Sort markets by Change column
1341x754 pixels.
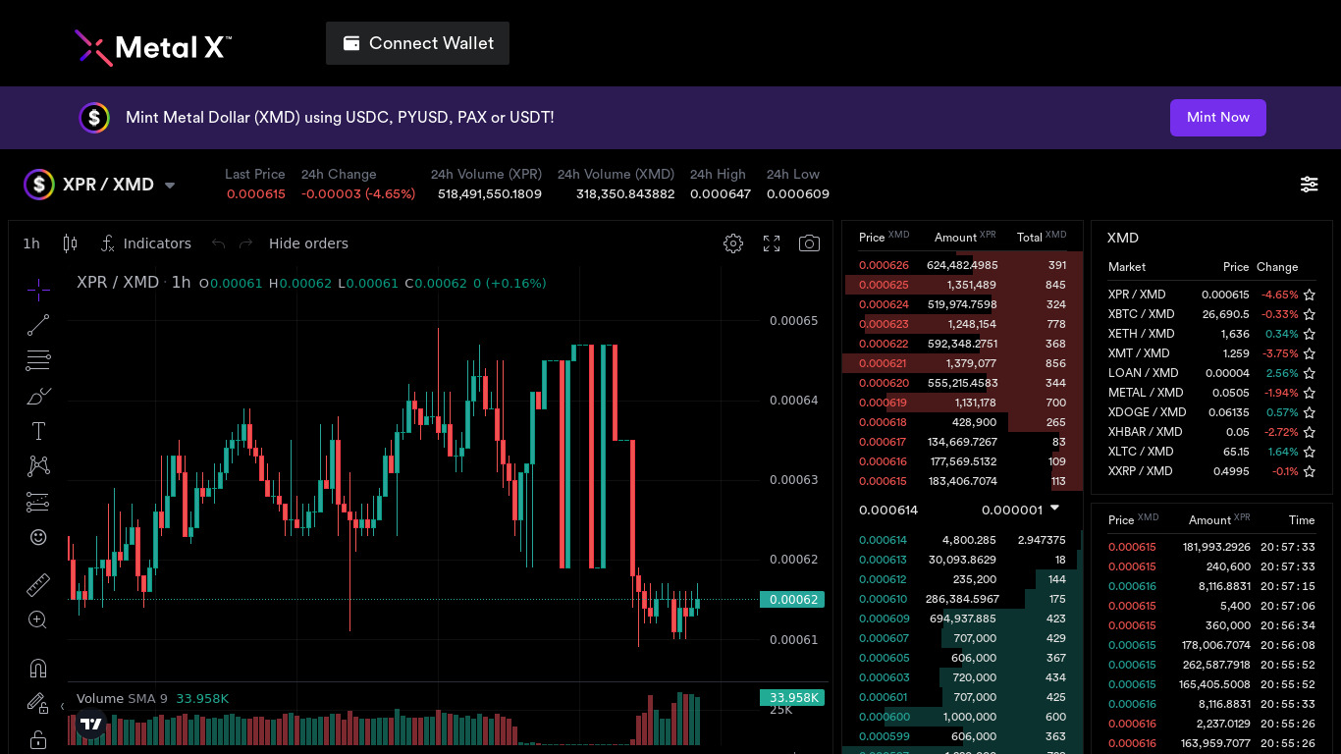click(1277, 267)
